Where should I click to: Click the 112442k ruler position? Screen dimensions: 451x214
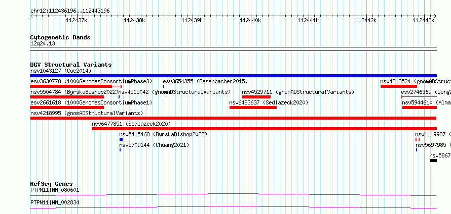click(366, 20)
